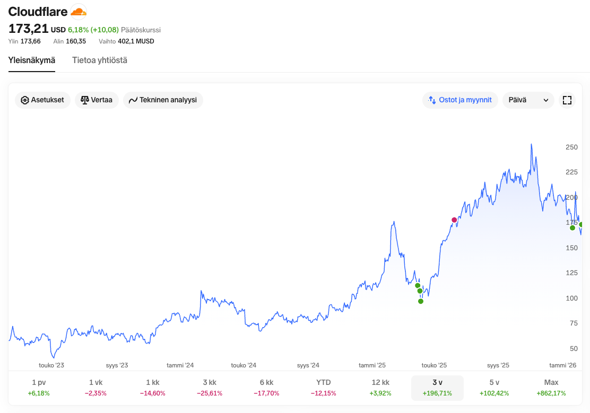This screenshot has width=590, height=413.
Task: Click the syys '24 x-axis label
Action: (308, 365)
